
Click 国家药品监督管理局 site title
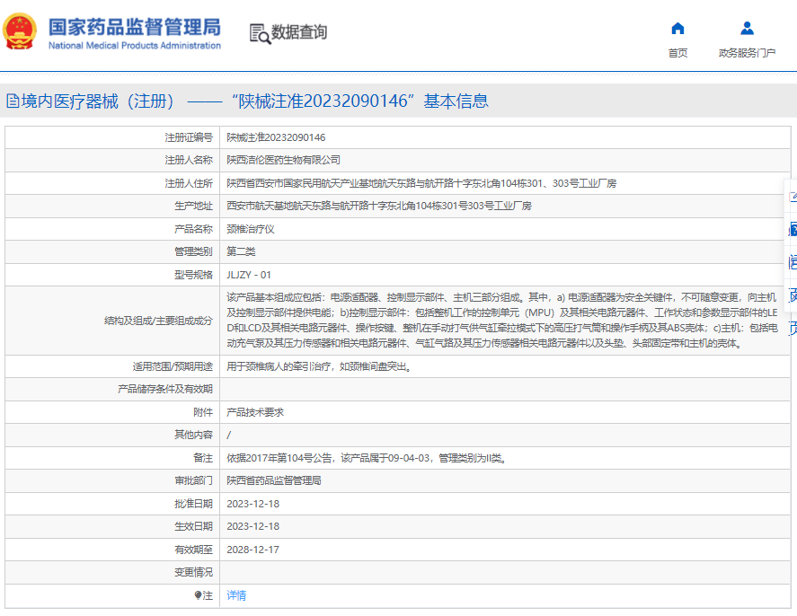coord(135,28)
